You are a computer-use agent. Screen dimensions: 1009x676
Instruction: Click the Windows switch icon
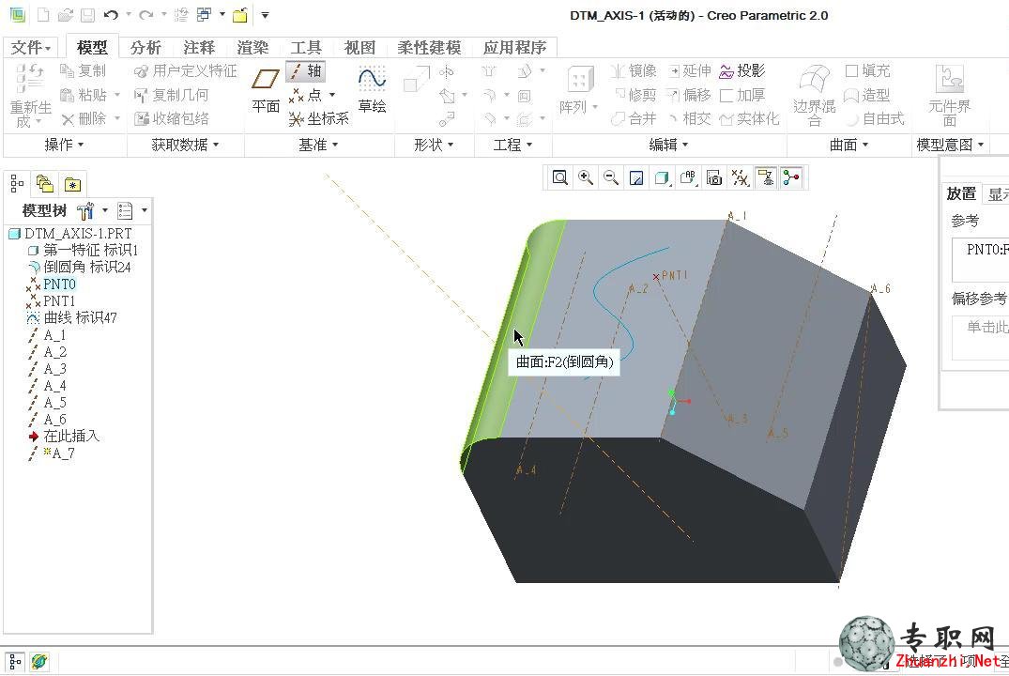(x=205, y=15)
